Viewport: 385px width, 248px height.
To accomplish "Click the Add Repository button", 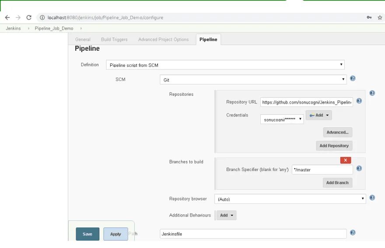I will (x=334, y=146).
